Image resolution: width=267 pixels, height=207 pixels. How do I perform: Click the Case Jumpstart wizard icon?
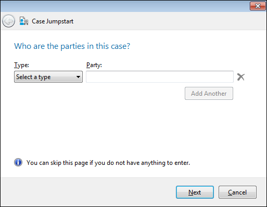(24, 21)
